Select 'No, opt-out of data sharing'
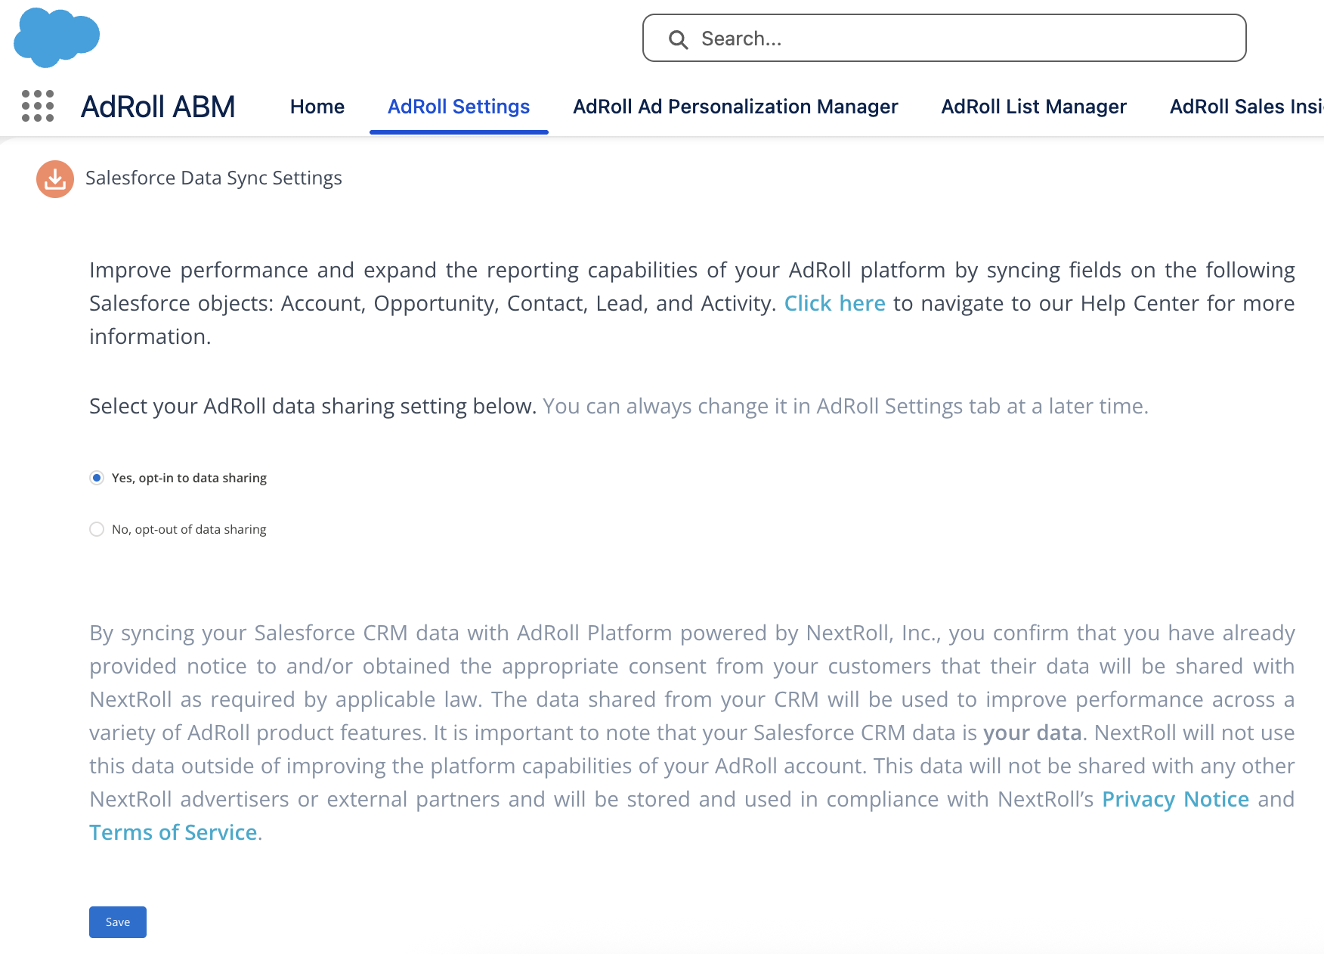This screenshot has height=954, width=1324. (x=97, y=529)
